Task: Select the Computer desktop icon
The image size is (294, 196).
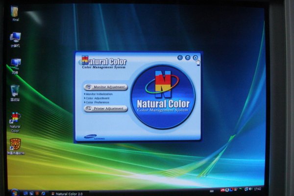Action: pos(15,39)
